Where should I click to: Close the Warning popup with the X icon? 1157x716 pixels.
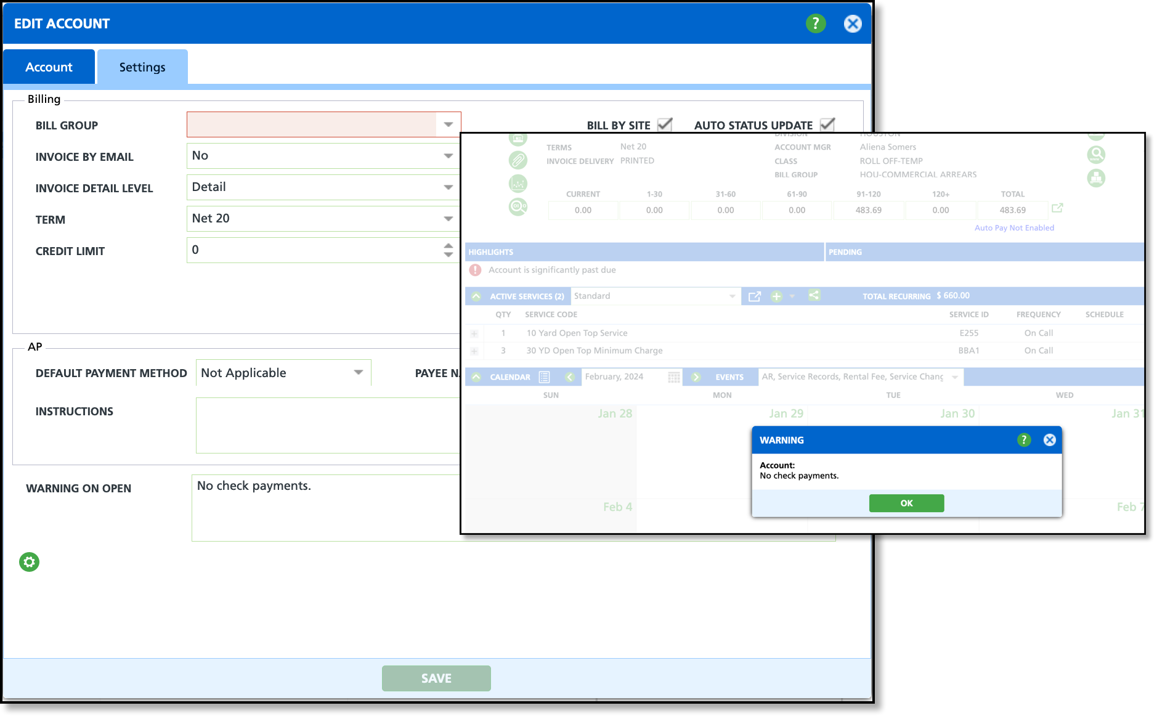coord(1050,440)
